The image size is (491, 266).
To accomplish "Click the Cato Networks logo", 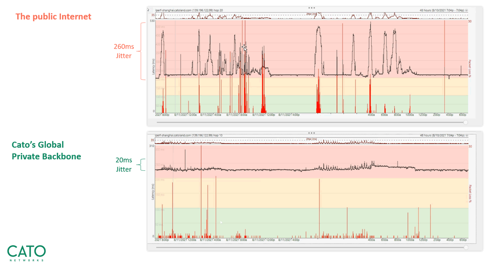I will tap(27, 253).
